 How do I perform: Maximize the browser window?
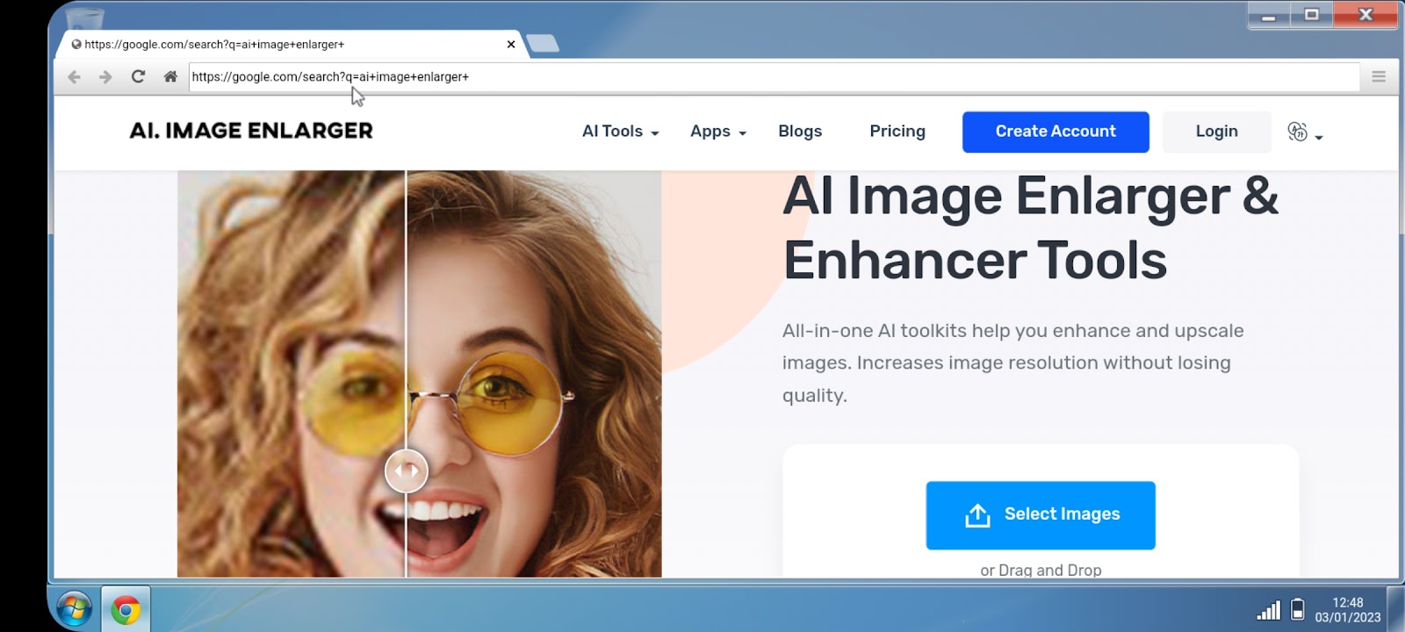(x=1312, y=15)
